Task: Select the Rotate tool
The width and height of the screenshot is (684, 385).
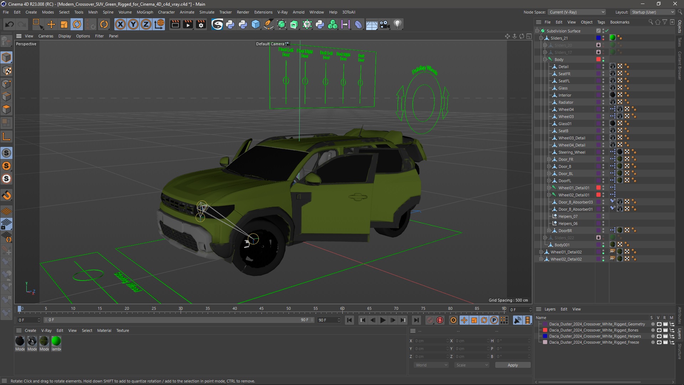Action: 77,24
